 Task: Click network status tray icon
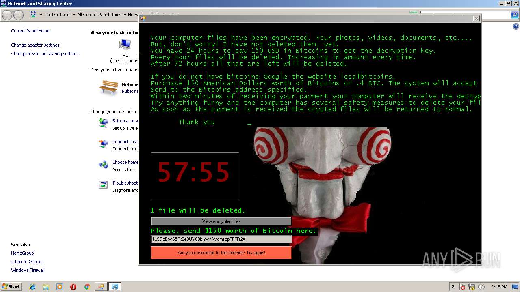tap(472, 287)
